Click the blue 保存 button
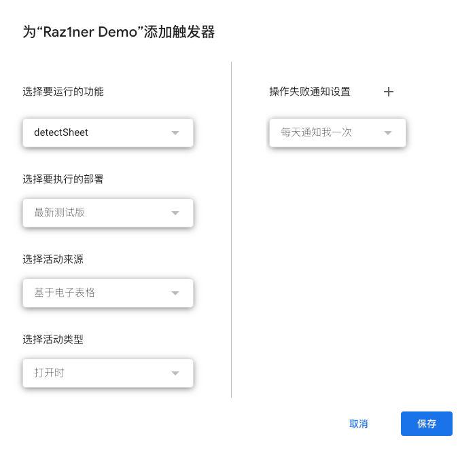475x459 pixels. click(x=427, y=424)
